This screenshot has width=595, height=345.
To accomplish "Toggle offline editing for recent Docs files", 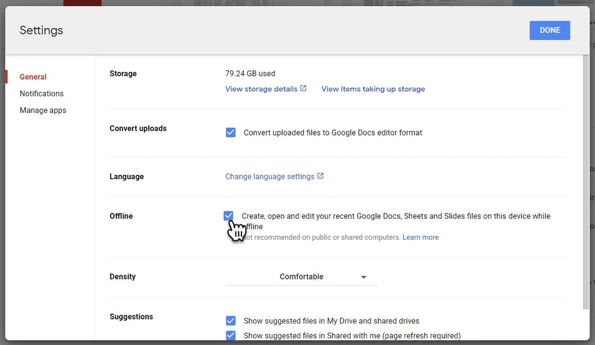I will pyautogui.click(x=229, y=216).
